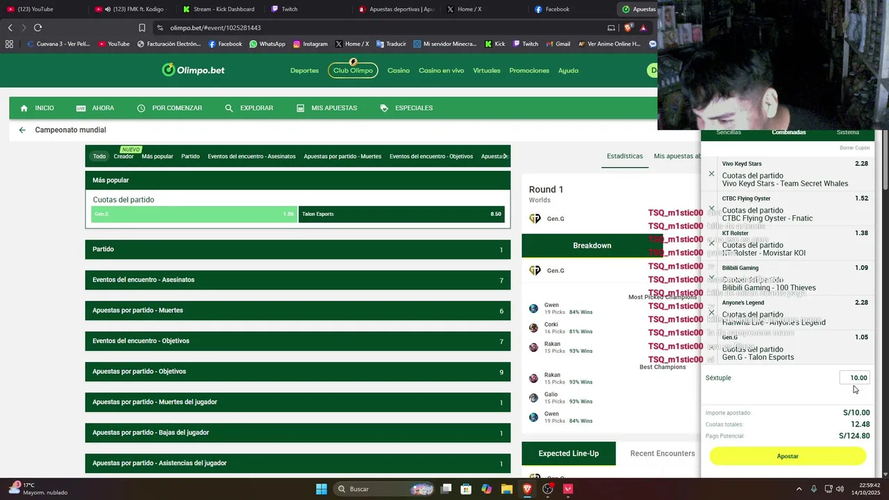Open Copilot taskbar icon
Screen dimensions: 889x500
[x=486, y=489]
